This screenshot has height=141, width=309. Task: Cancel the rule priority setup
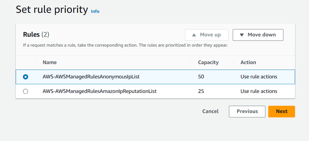click(x=210, y=111)
